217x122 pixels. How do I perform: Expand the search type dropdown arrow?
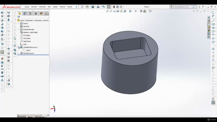pyautogui.click(x=196, y=7)
